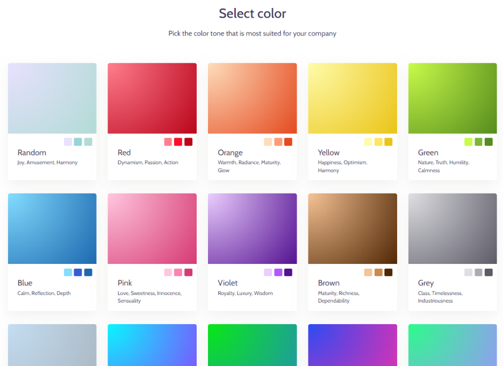Click the middle bright red swatch in the Red card
The width and height of the screenshot is (503, 366).
click(x=178, y=142)
